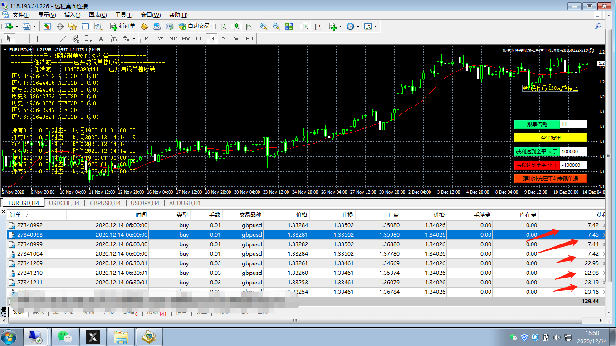
Task: Switch to GBPUSD,H4 chart tab
Action: pos(105,203)
